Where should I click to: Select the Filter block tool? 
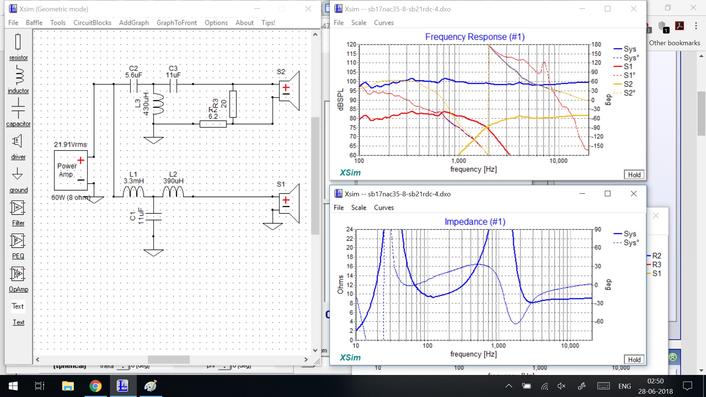(x=18, y=213)
